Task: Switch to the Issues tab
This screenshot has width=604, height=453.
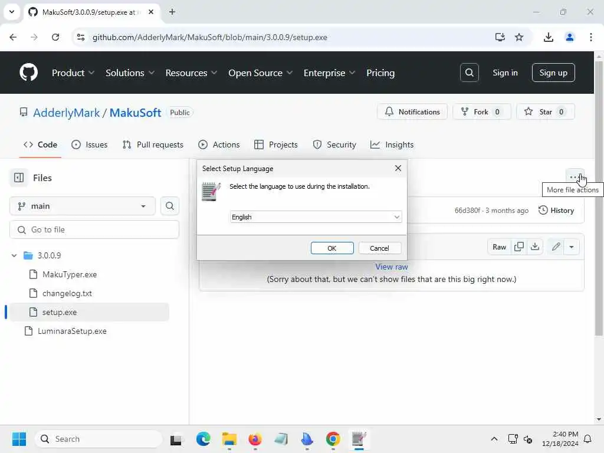Action: pos(90,145)
